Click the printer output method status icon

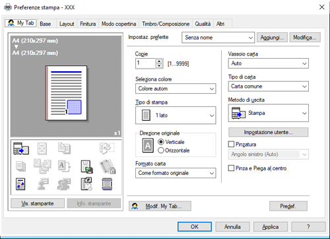point(21,149)
